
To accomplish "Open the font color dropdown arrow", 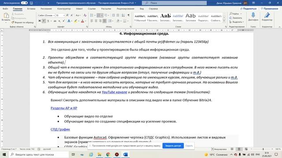I will [x=85, y=21].
